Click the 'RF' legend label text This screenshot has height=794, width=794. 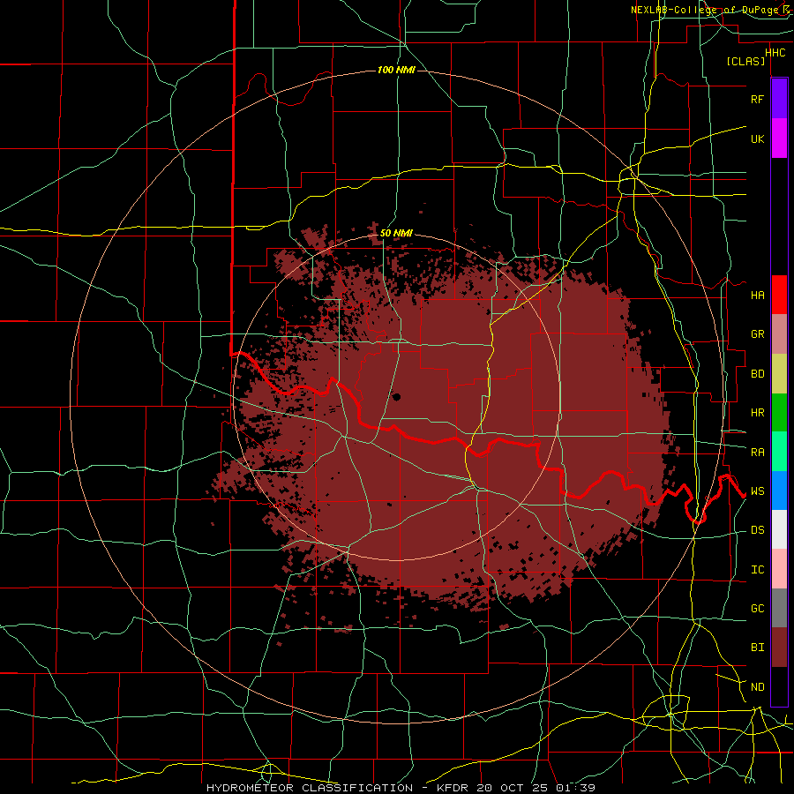757,99
